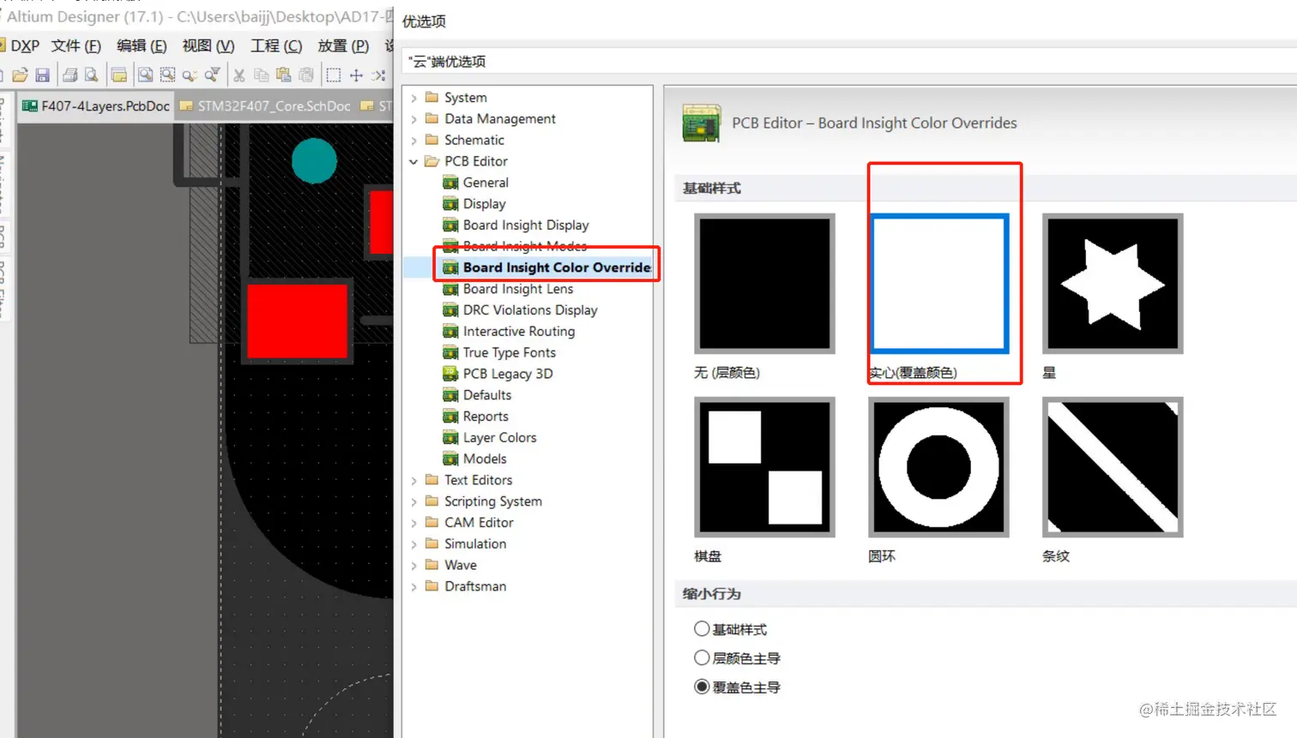Zoom on filtered objects funnel icon
The image size is (1297, 738).
point(212,75)
